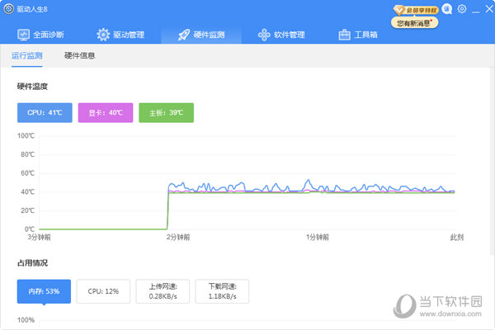The image size is (495, 330).
Task: Open the 全面诊断 monitor icon tab
Action: pyautogui.click(x=23, y=35)
